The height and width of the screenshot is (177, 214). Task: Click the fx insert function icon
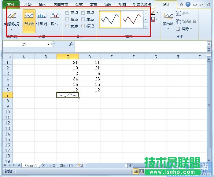point(71,44)
